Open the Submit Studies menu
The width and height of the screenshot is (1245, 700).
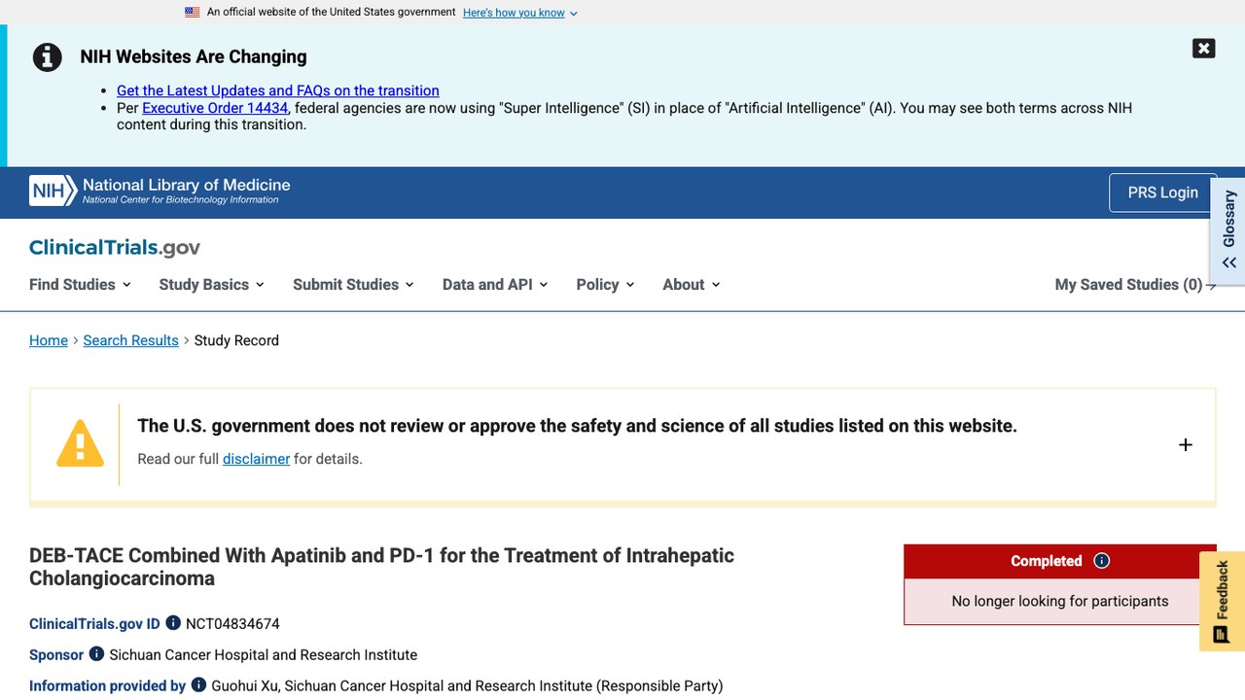tap(353, 285)
